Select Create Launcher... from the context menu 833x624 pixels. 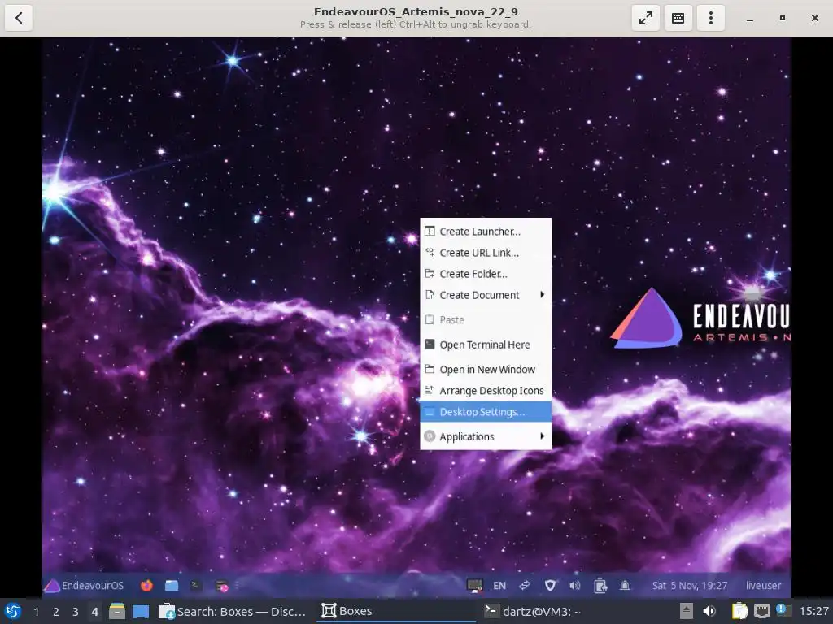point(486,232)
